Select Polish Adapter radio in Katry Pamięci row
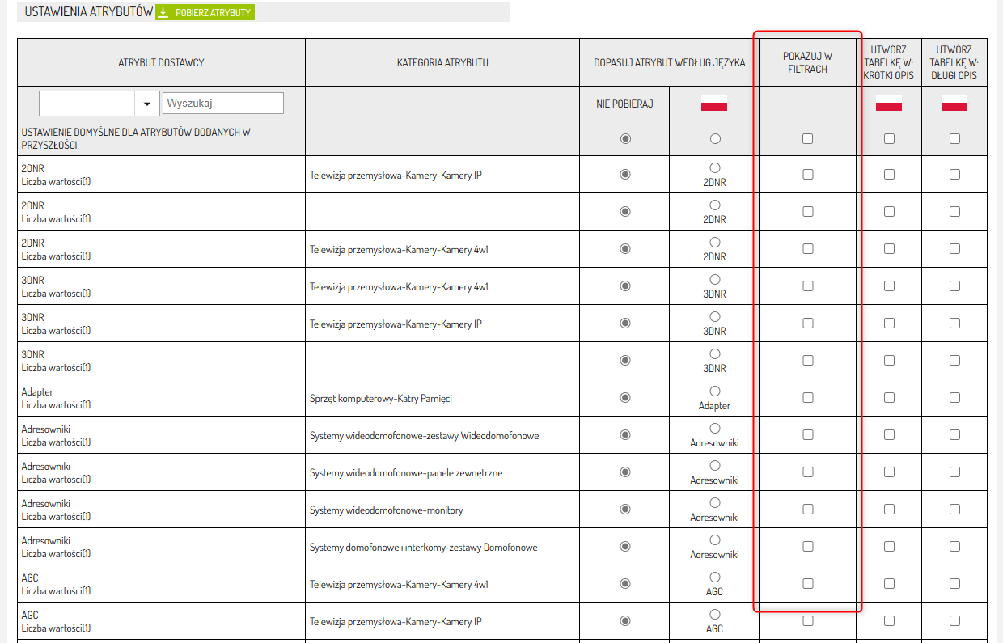1003x643 pixels. click(x=714, y=391)
